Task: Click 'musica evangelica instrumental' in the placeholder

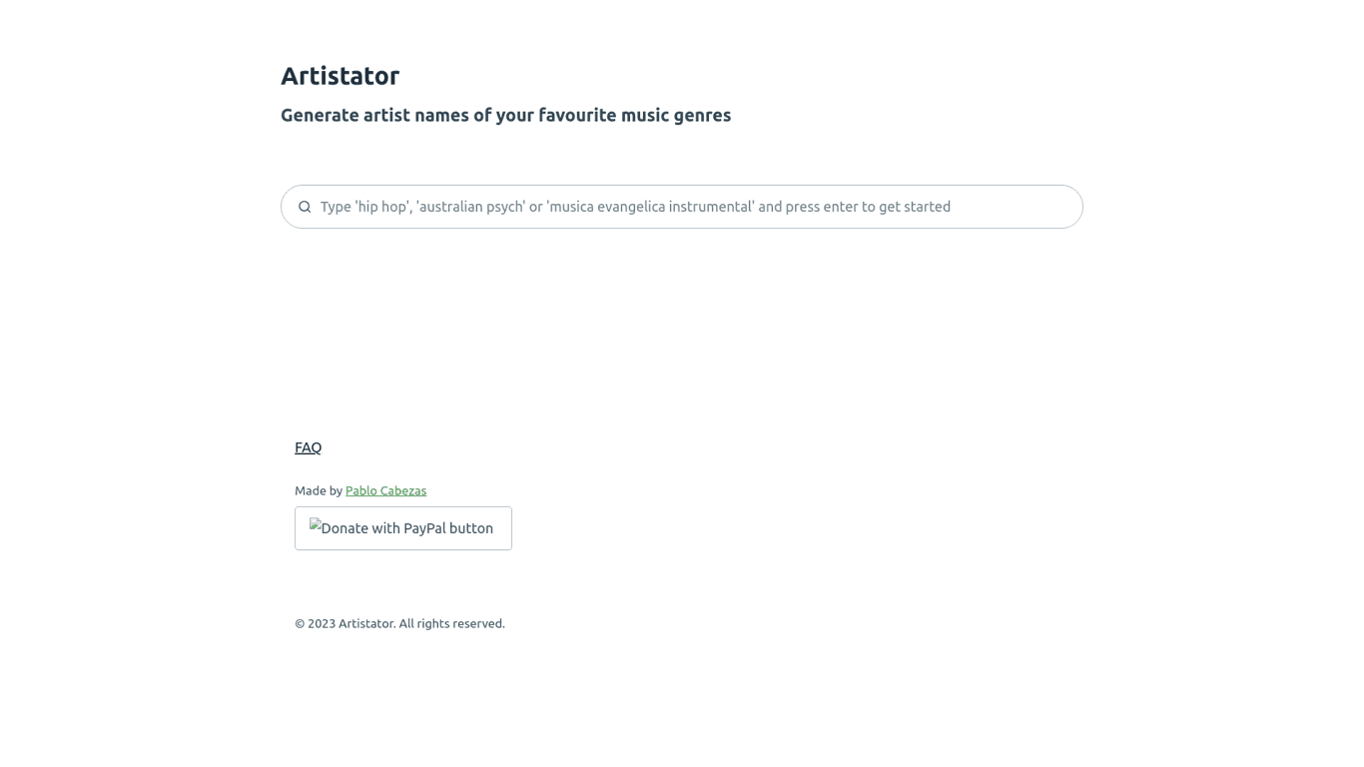Action: point(650,207)
